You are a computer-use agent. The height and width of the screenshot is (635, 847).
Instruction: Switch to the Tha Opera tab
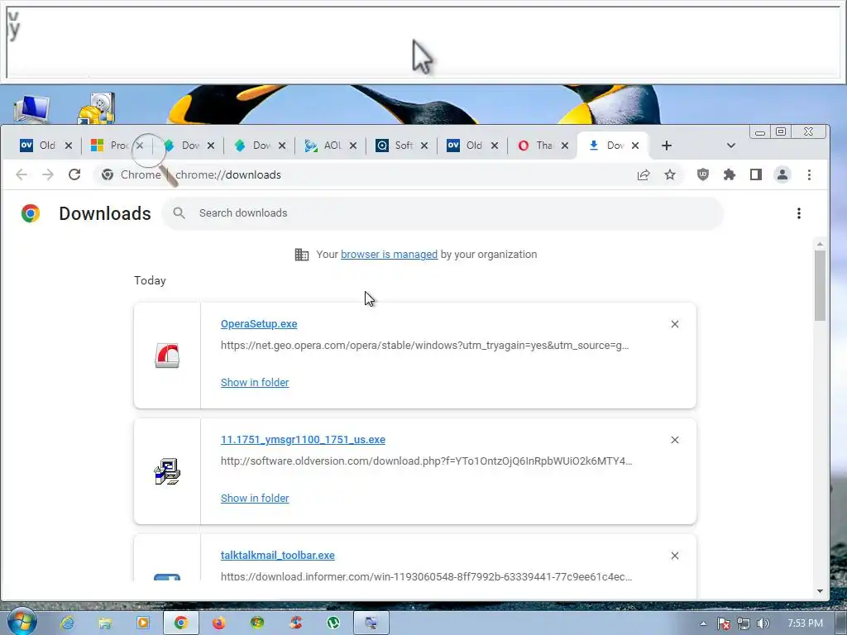[x=536, y=146]
